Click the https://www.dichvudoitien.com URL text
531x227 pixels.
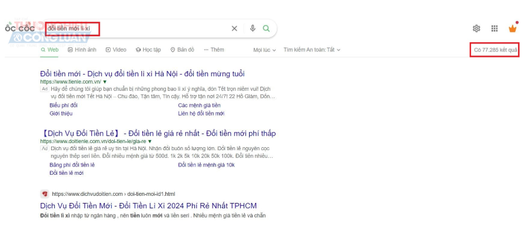(x=87, y=194)
